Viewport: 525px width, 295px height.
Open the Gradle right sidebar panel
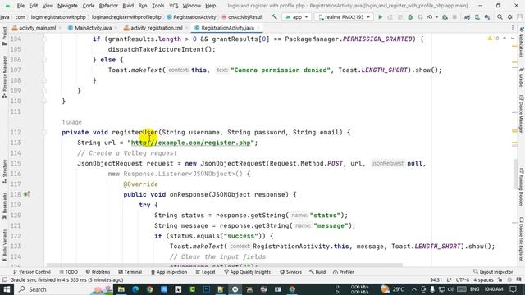(x=521, y=77)
